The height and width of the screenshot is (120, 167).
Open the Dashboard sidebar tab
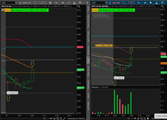[x=88, y=85]
